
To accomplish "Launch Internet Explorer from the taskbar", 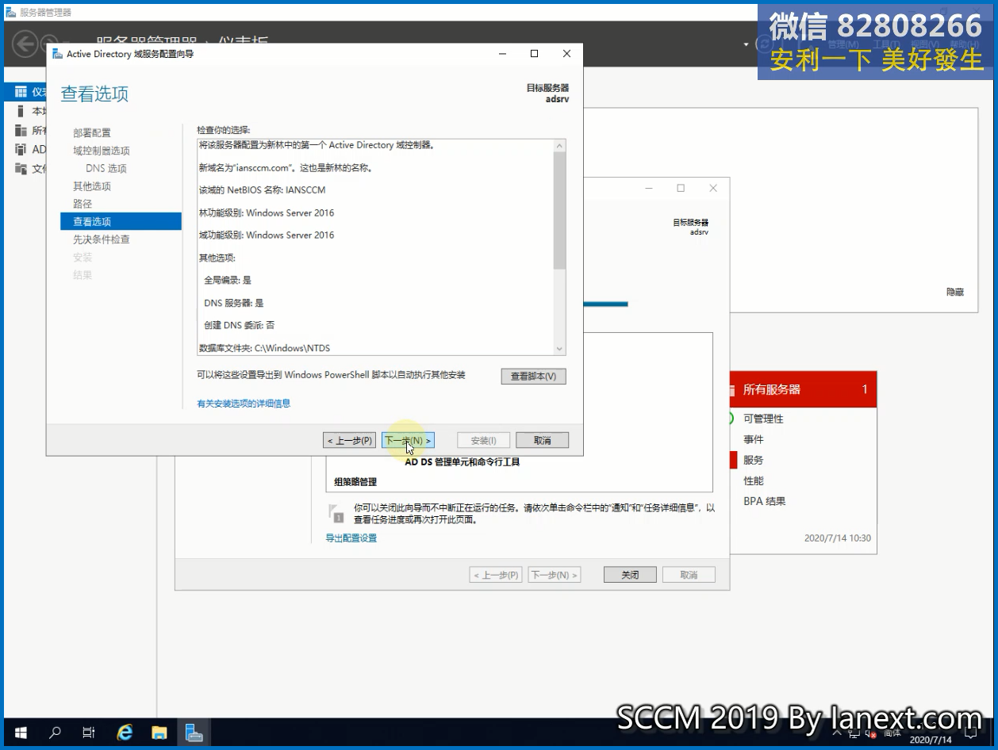I will pyautogui.click(x=125, y=733).
